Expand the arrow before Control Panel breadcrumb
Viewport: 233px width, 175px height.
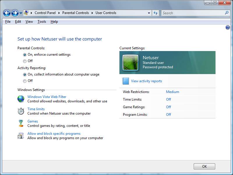click(x=31, y=13)
